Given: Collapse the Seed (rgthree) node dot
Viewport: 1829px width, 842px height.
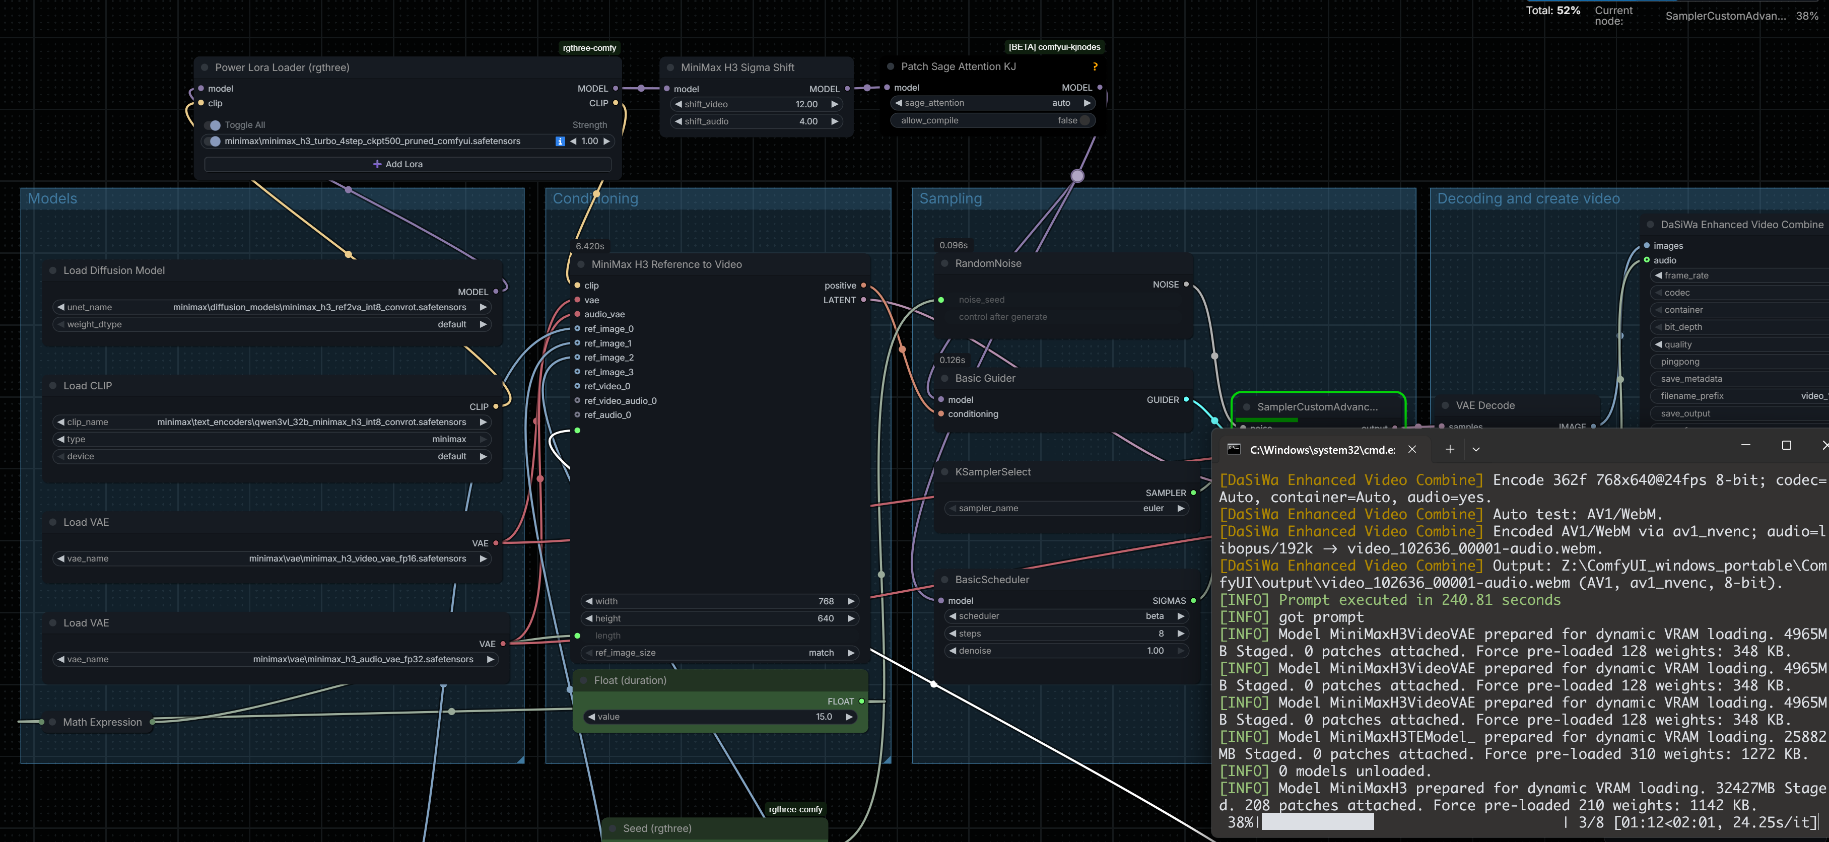Looking at the screenshot, I should tap(612, 828).
